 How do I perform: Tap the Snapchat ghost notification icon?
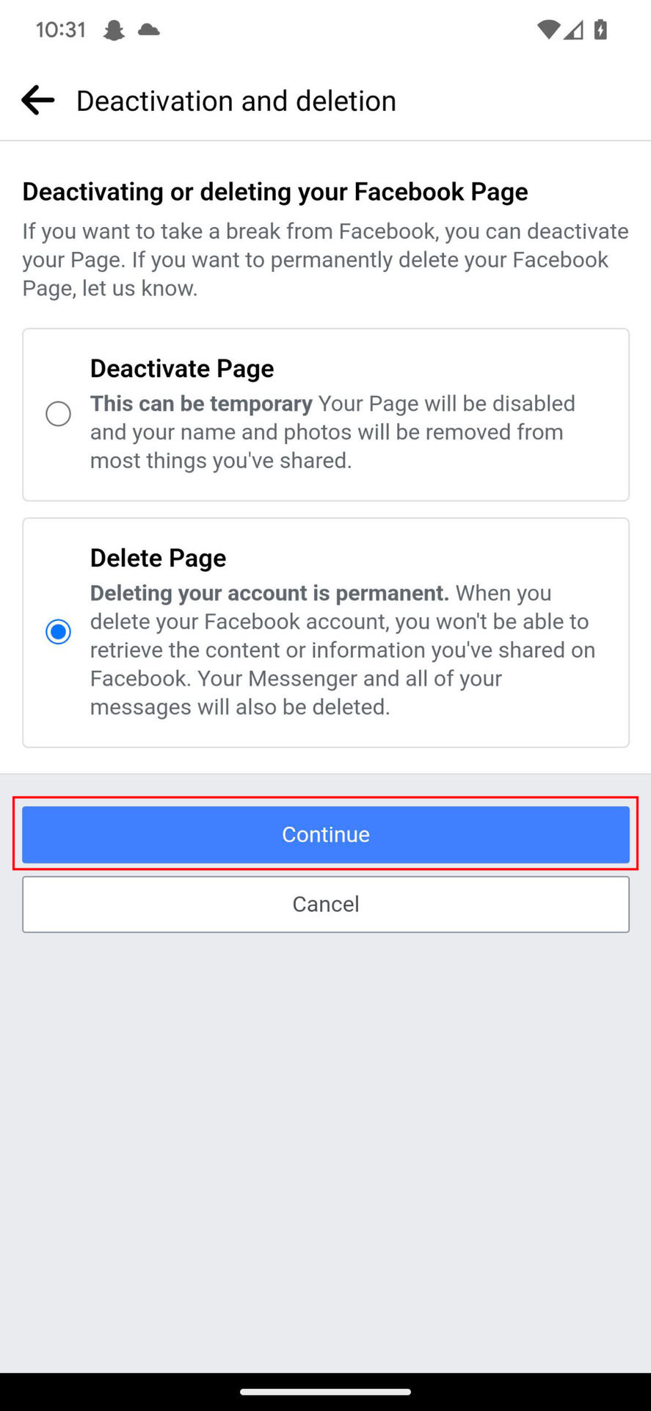click(x=114, y=30)
